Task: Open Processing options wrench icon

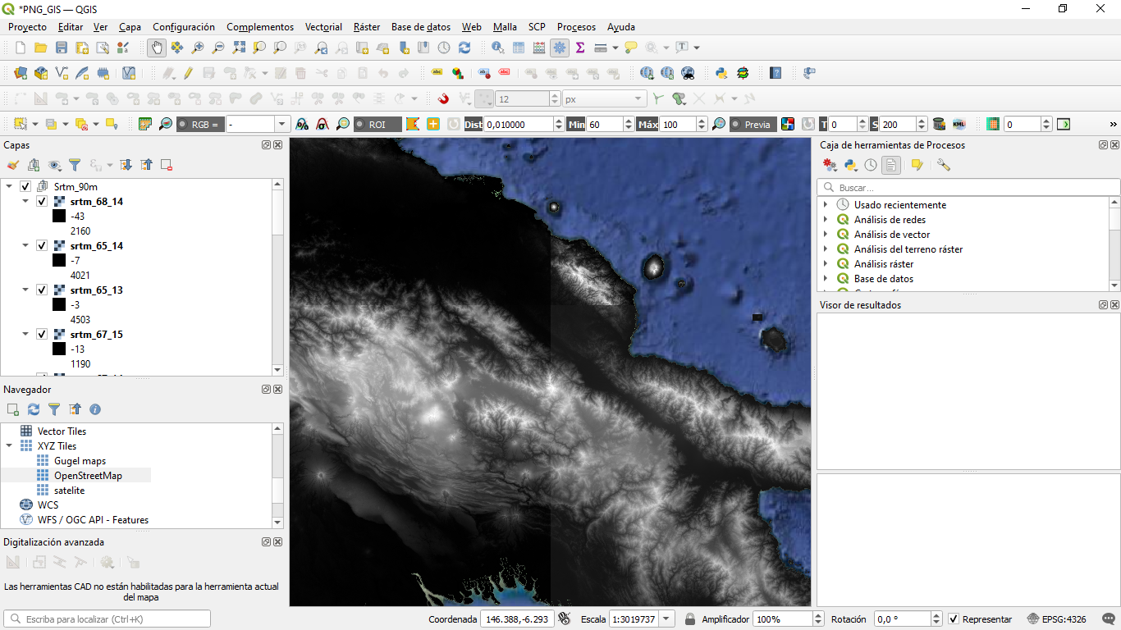Action: tap(944, 165)
